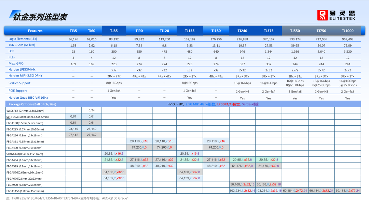
Task: Choose the Max. GPIO row label
Action: click(16, 63)
